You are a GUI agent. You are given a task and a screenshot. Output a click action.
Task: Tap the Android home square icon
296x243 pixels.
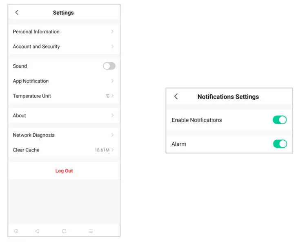click(x=64, y=231)
